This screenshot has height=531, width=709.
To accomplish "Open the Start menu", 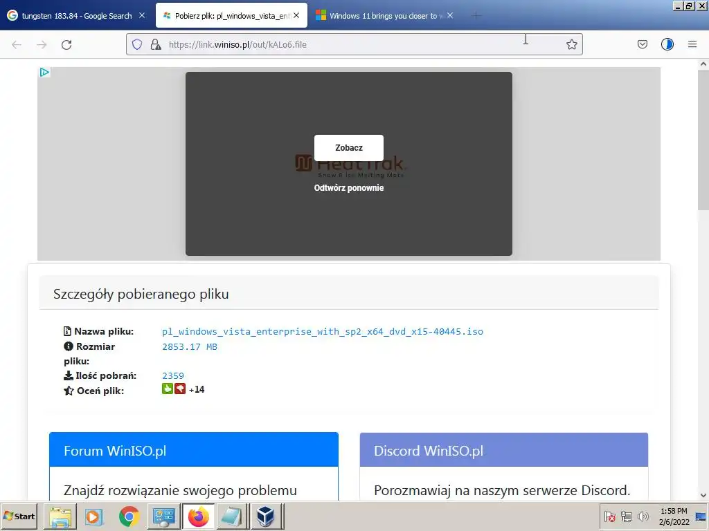I will point(19,516).
